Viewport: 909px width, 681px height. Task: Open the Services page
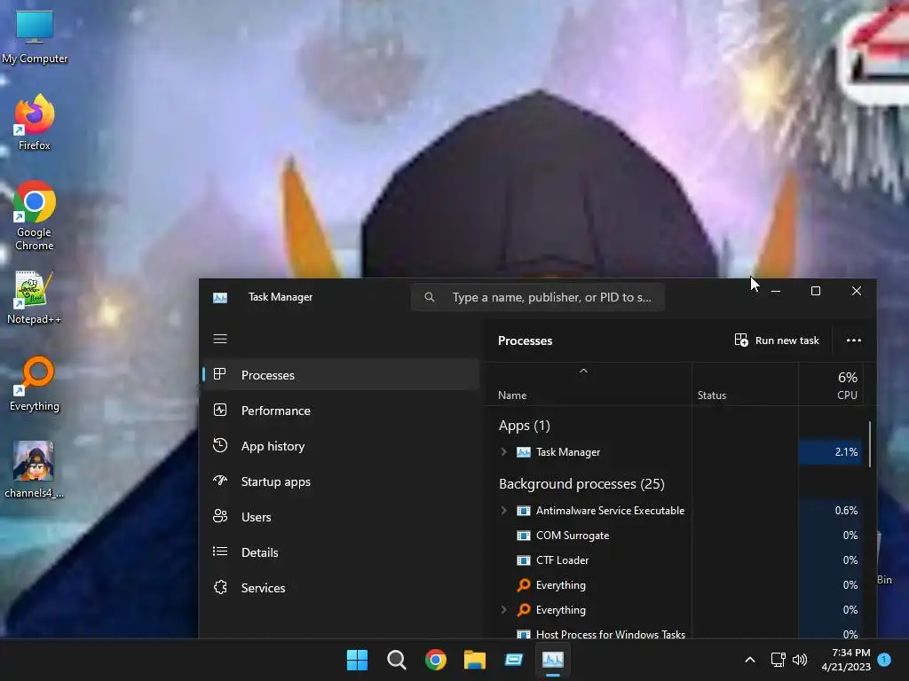[x=342, y=588]
